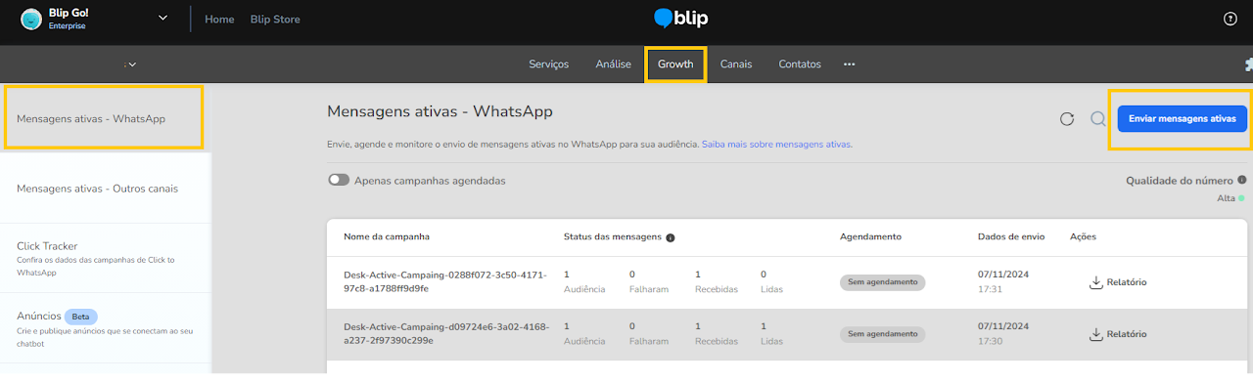Viewport: 1253px width, 382px height.
Task: Download Relatório for campaign ending 2f97390c299e
Action: pos(1117,334)
